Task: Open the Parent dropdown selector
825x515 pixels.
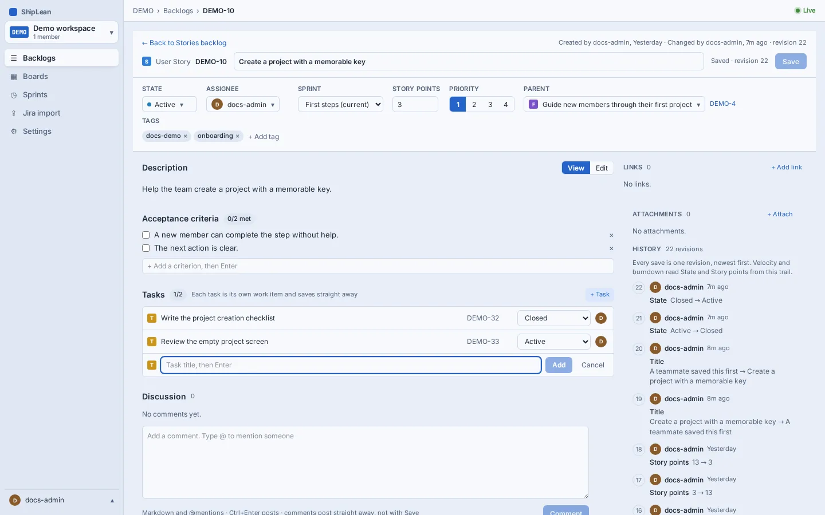Action: click(614, 104)
